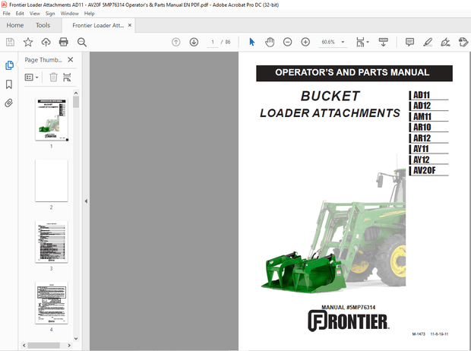
Task: Click the AY12 model label
Action: point(422,160)
